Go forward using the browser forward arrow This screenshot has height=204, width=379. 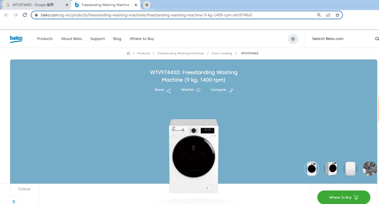click(x=16, y=15)
